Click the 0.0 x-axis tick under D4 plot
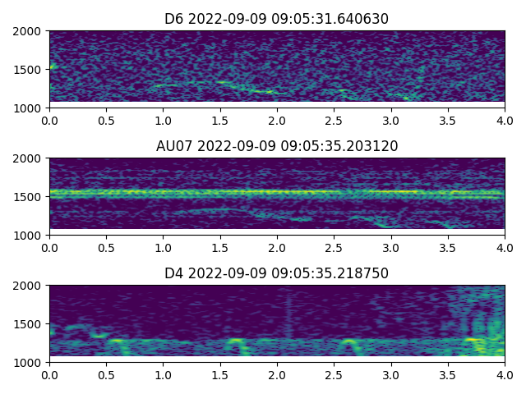The width and height of the screenshot is (526, 394). [x=49, y=374]
